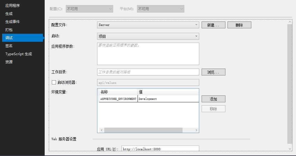
Task: Click the page scroll-down arrow
Action: tap(290, 149)
